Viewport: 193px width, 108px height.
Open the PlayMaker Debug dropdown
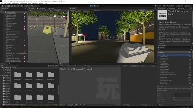pyautogui.click(x=71, y=105)
